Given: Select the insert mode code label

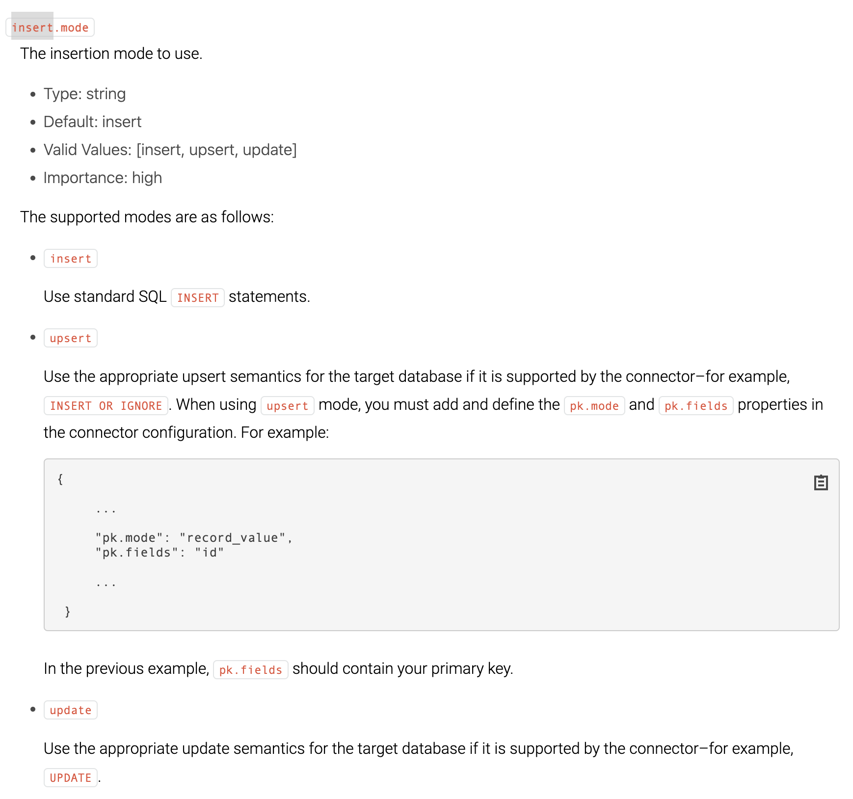Looking at the screenshot, I should click(71, 259).
